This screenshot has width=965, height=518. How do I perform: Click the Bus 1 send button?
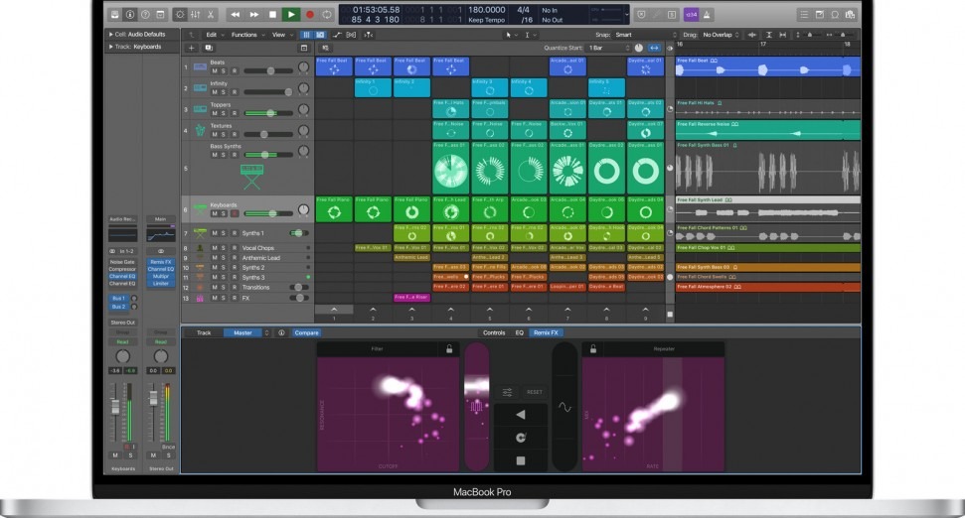coord(119,299)
